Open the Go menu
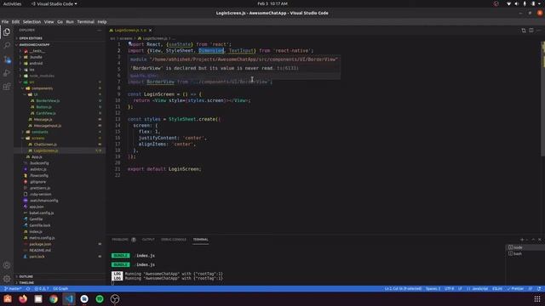The image size is (545, 306). 60,21
